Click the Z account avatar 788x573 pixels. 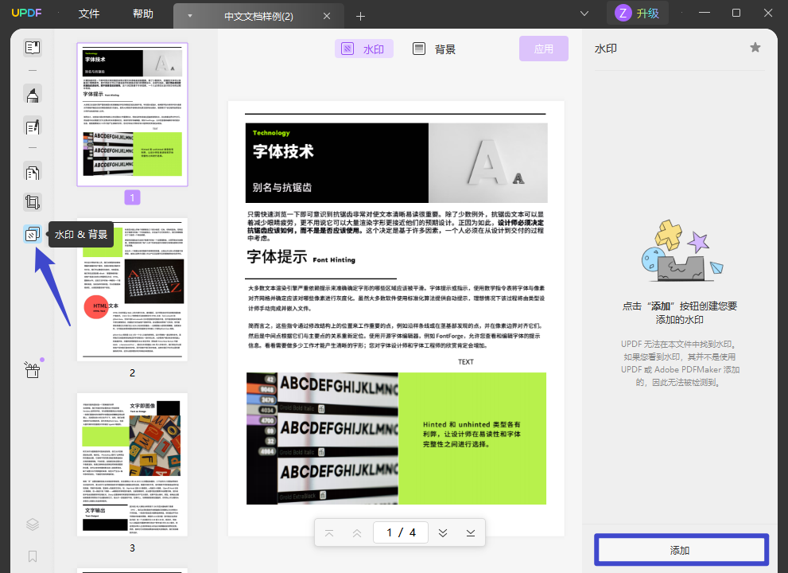[x=623, y=13]
